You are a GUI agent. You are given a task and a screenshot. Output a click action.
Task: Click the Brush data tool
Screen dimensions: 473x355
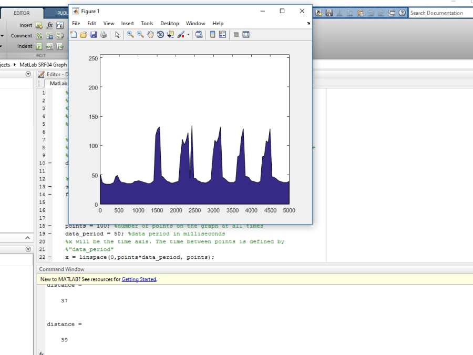coord(181,34)
